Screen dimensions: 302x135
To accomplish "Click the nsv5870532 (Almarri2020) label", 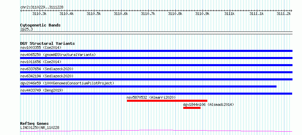I will [151, 97].
